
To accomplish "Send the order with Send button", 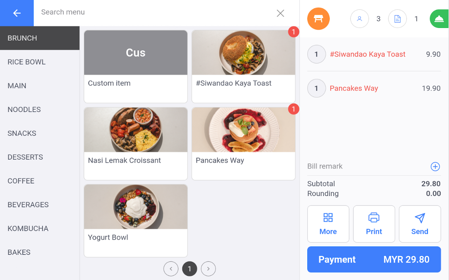I will point(420,224).
